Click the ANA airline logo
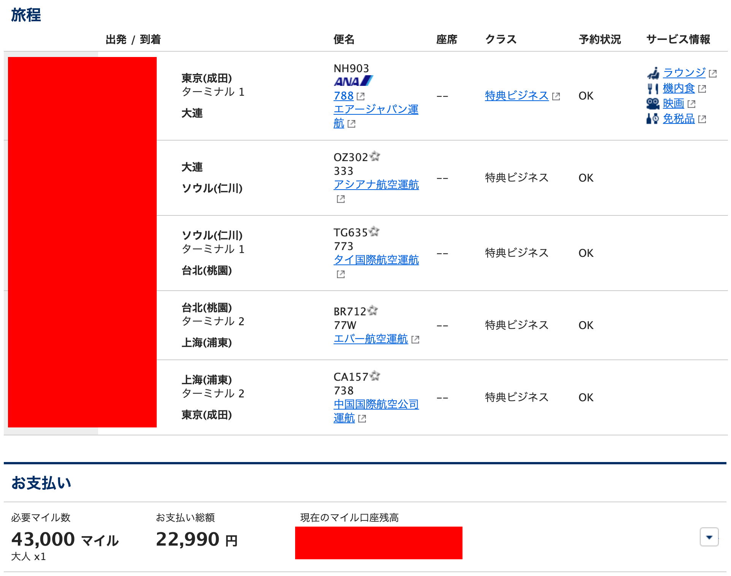The height and width of the screenshot is (576, 731). [x=353, y=81]
